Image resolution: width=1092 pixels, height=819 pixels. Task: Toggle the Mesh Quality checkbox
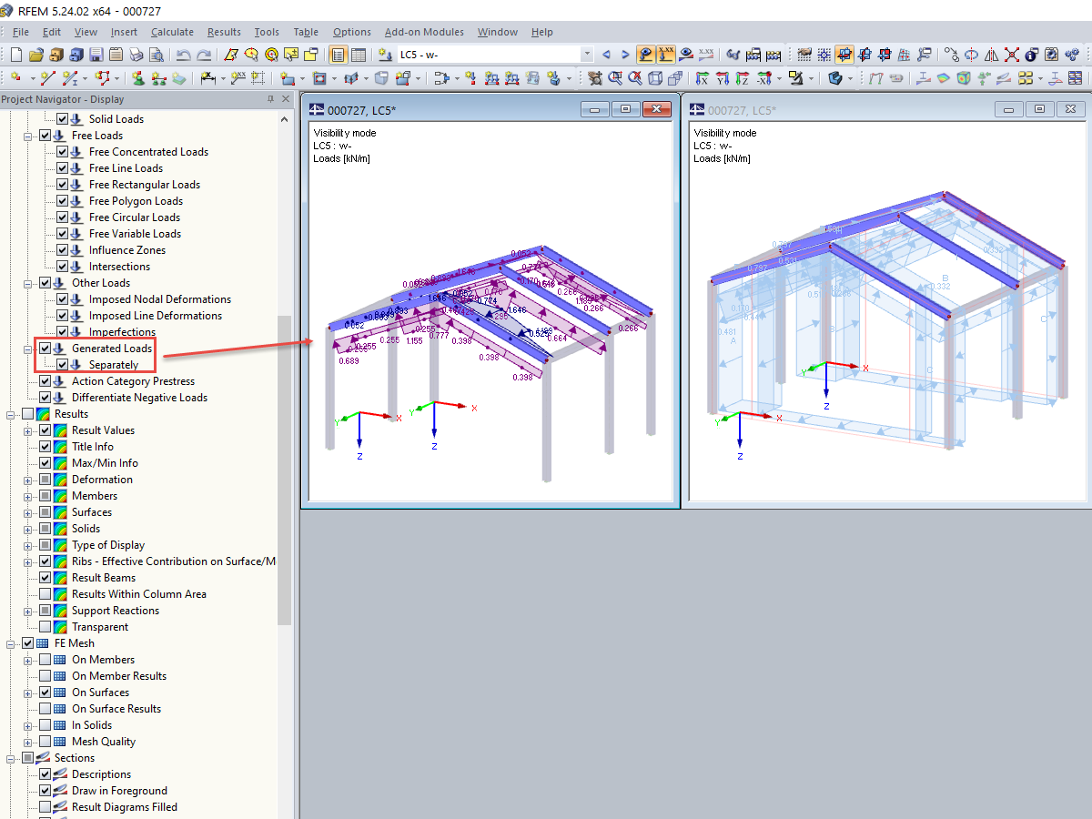[x=45, y=742]
